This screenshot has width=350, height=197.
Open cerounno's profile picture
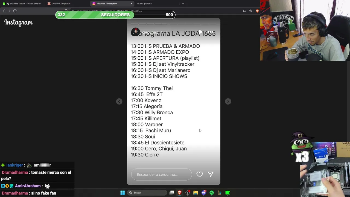click(135, 32)
